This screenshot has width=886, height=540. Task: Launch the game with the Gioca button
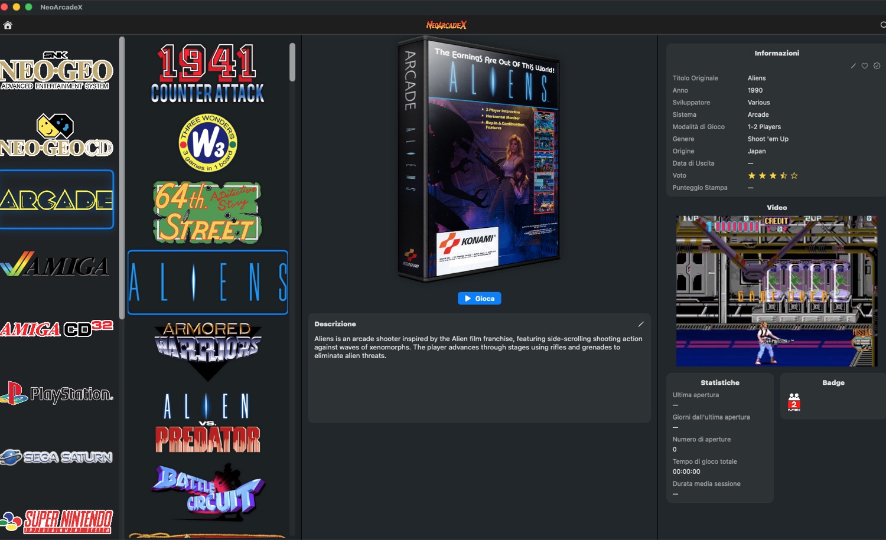tap(479, 299)
